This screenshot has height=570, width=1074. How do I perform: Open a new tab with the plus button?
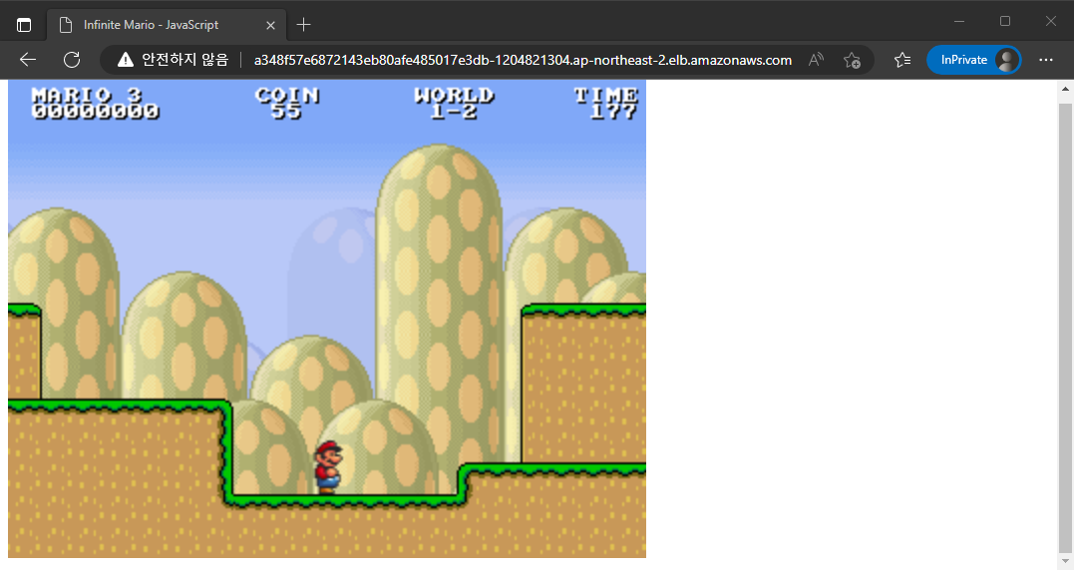(303, 25)
